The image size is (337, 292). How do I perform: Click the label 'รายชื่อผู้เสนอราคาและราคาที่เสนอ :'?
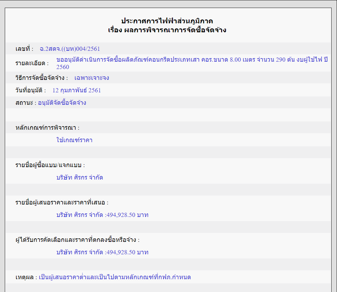[62, 203]
